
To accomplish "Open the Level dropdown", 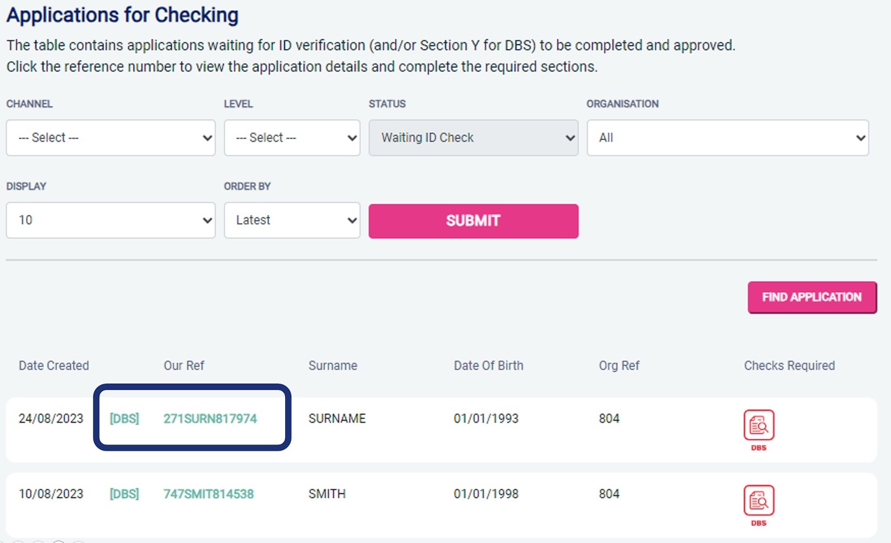I will (x=291, y=137).
